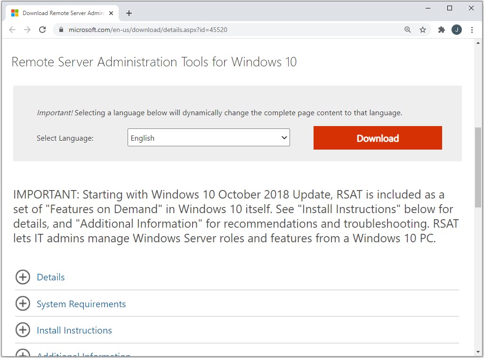Click the scrollbar up arrow

pyautogui.click(x=478, y=43)
